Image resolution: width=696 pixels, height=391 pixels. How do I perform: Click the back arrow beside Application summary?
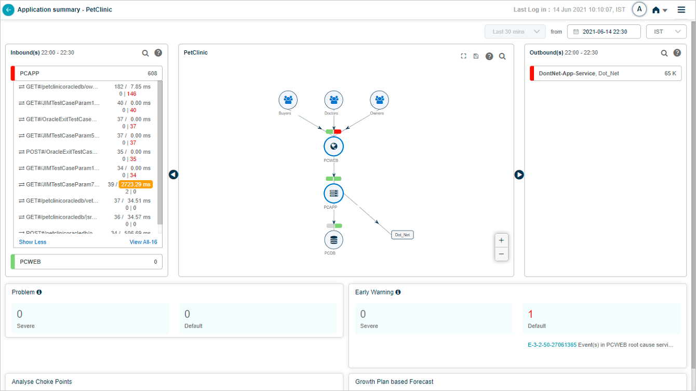click(8, 10)
